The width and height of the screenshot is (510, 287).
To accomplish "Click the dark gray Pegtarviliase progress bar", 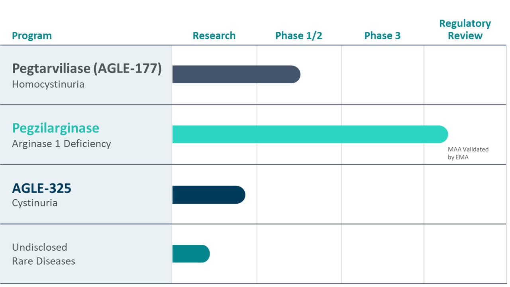I will [236, 75].
